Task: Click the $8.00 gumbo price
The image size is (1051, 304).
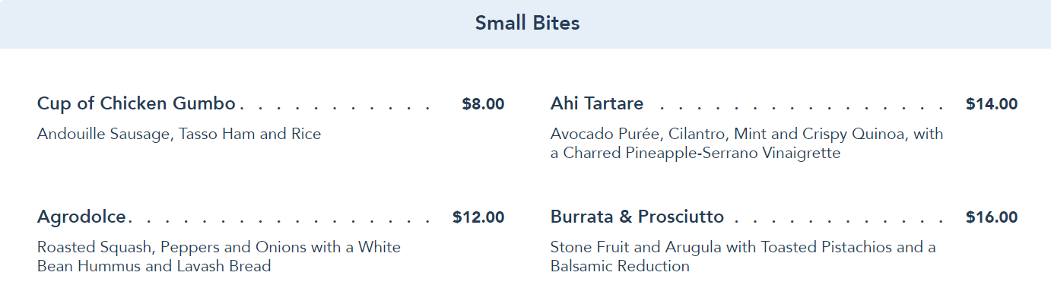Action: [483, 104]
